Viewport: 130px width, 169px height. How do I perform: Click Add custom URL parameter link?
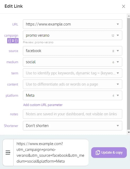click(43, 105)
